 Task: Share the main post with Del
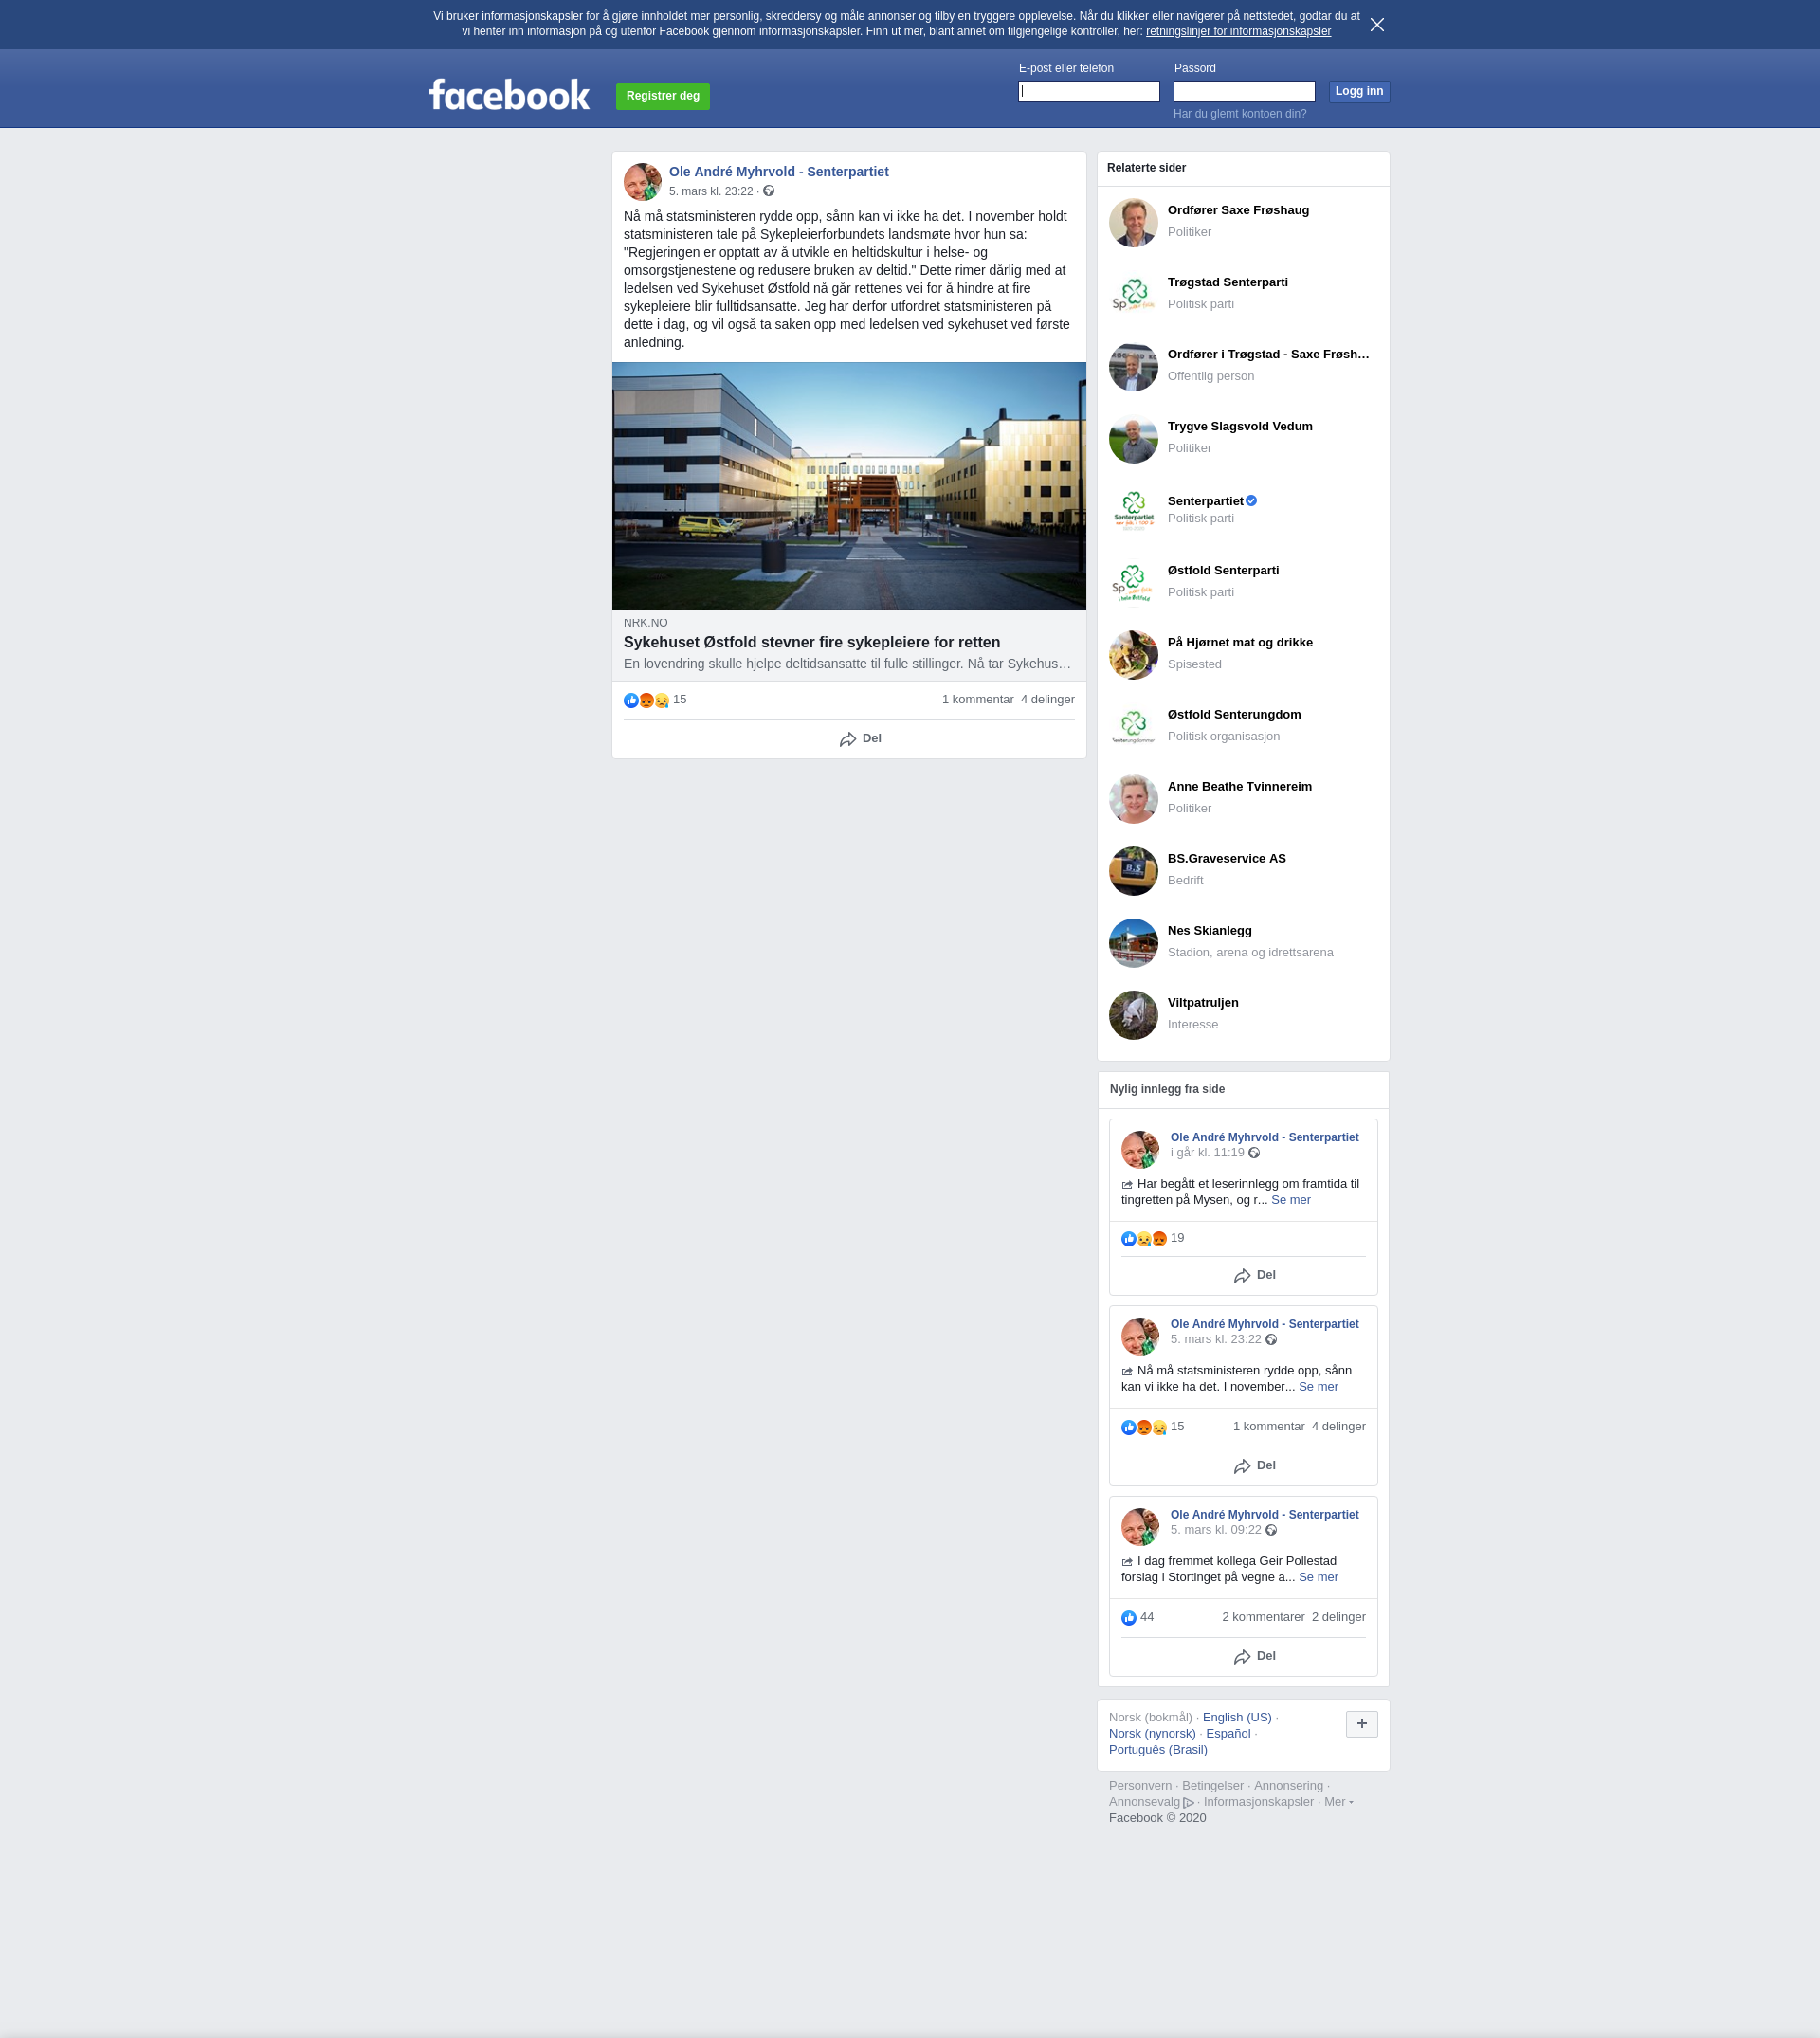[x=860, y=739]
